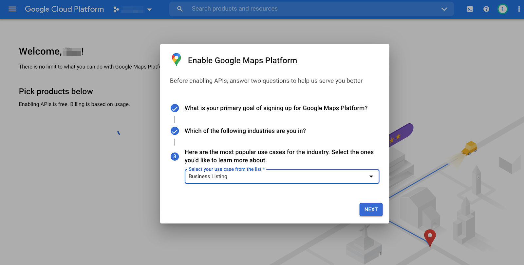This screenshot has width=524, height=265.
Task: Click the NEXT button
Action: point(371,210)
